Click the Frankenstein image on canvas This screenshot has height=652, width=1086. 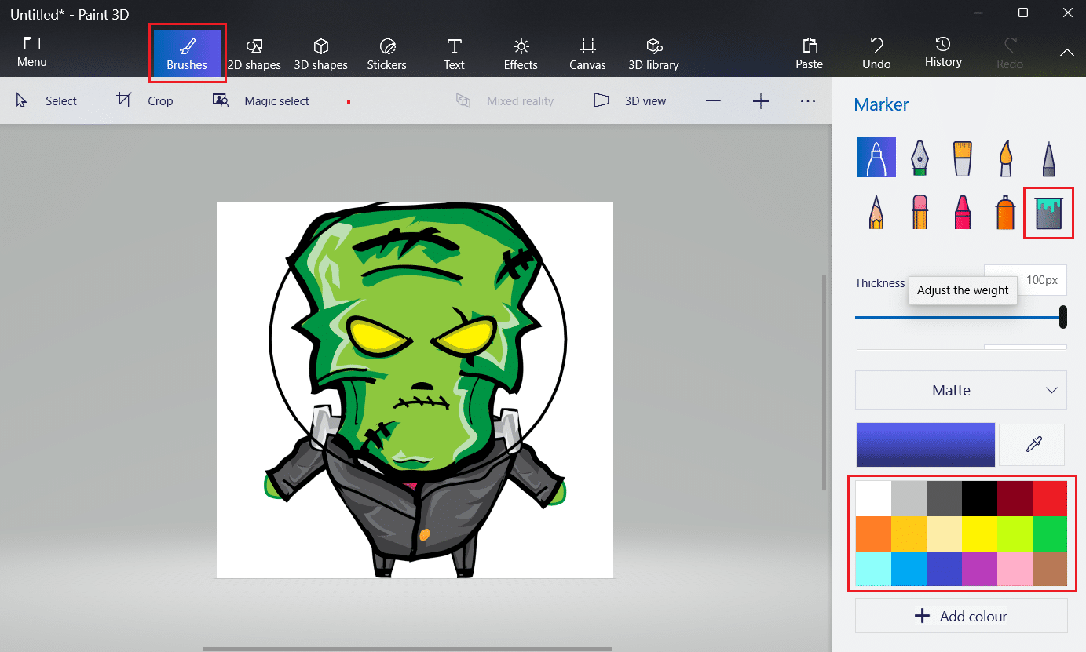click(415, 390)
